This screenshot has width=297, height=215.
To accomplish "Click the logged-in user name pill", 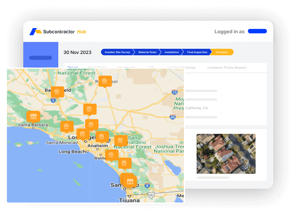I will pyautogui.click(x=257, y=31).
